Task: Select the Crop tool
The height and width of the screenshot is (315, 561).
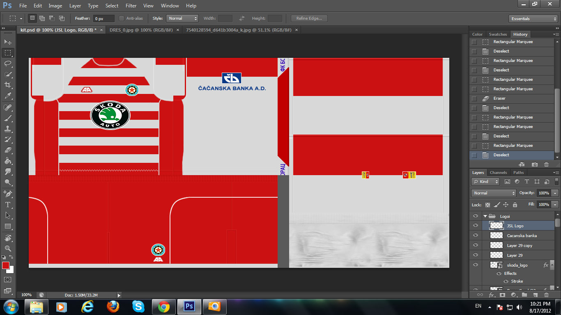Action: point(8,85)
